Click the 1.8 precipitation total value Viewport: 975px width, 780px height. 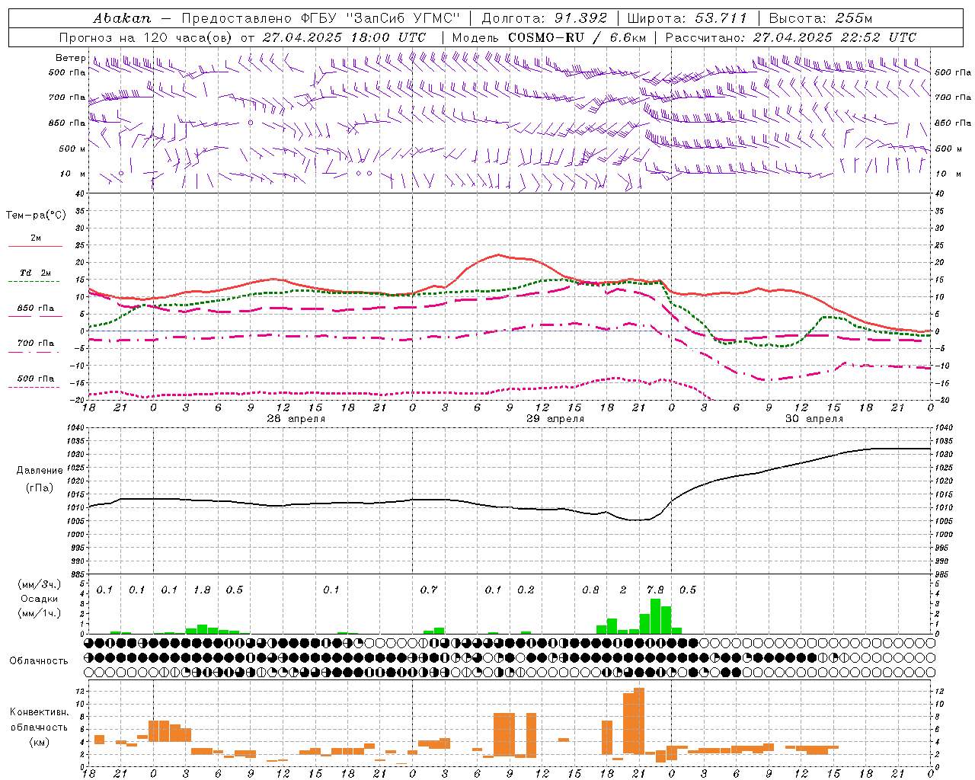[x=202, y=590]
